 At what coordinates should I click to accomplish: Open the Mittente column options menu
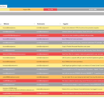click(34, 24)
